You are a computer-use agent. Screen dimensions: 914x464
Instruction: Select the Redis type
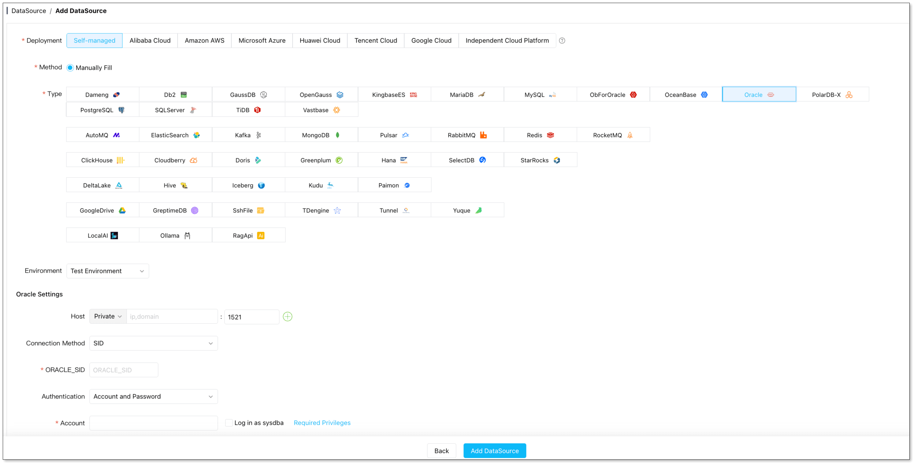(541, 135)
